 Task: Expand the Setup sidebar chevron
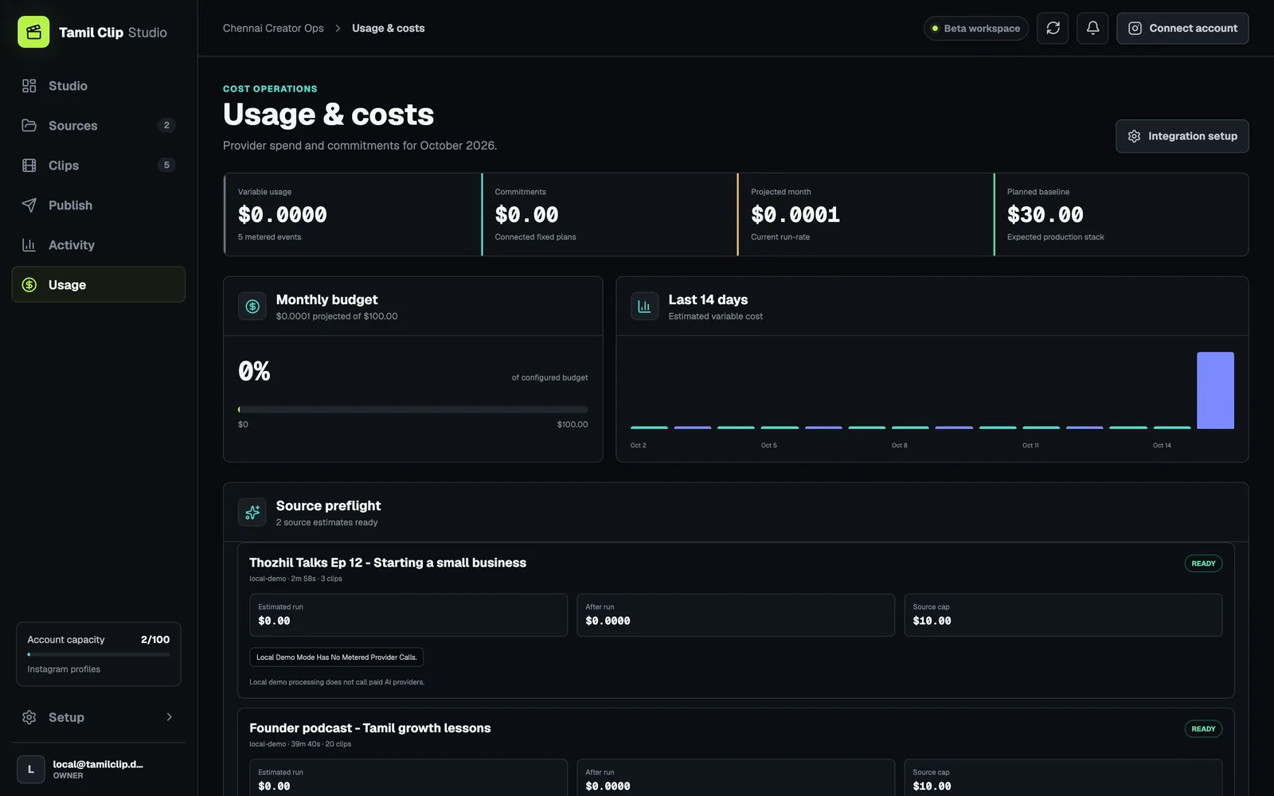tap(169, 717)
